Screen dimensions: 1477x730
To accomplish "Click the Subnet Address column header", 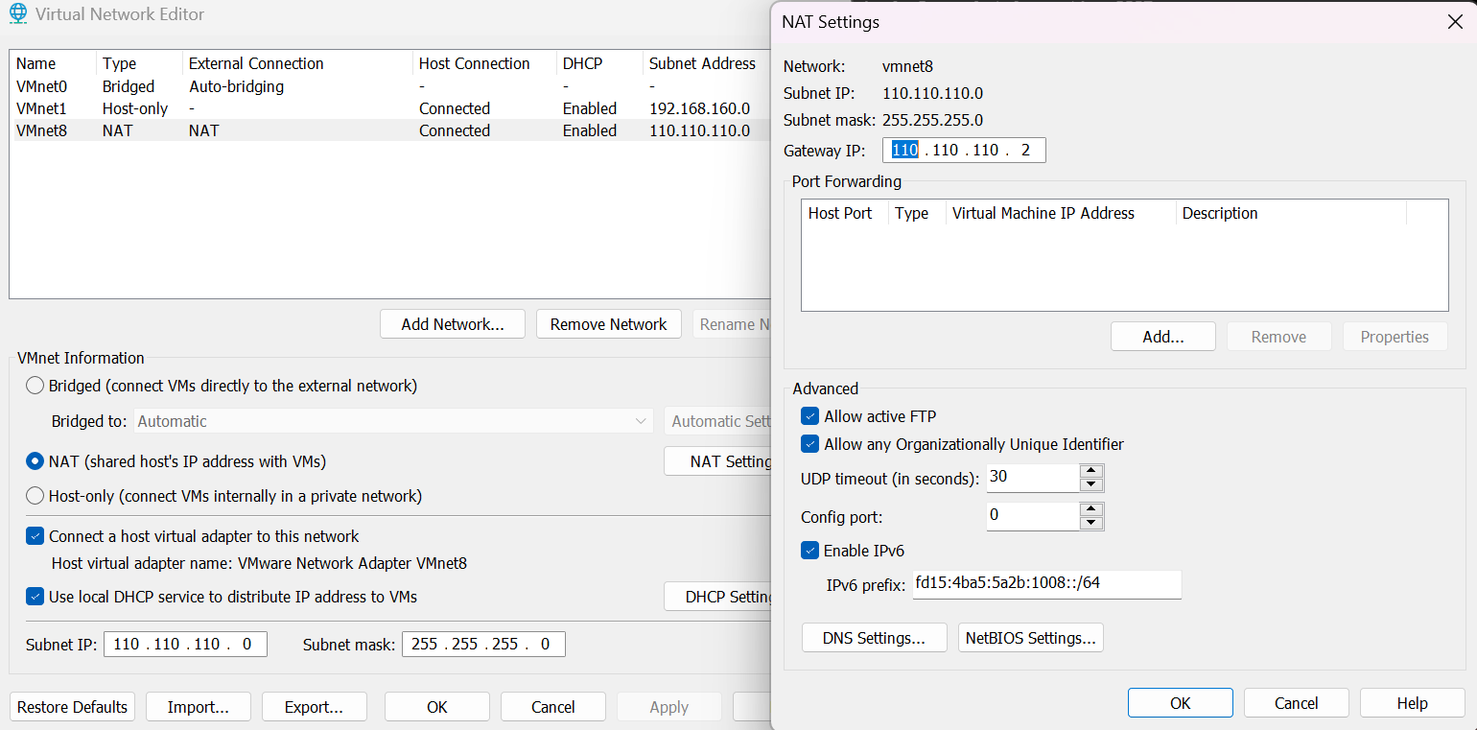I will tap(707, 63).
